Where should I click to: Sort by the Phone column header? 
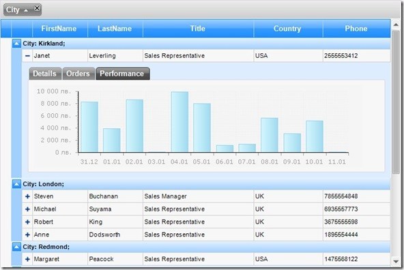point(357,29)
